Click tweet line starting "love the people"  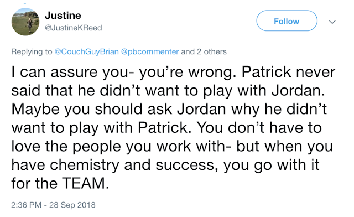click(x=172, y=147)
